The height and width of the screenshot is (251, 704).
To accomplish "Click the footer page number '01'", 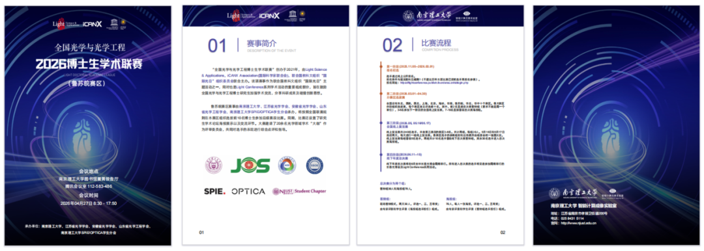I will pos(201,233).
